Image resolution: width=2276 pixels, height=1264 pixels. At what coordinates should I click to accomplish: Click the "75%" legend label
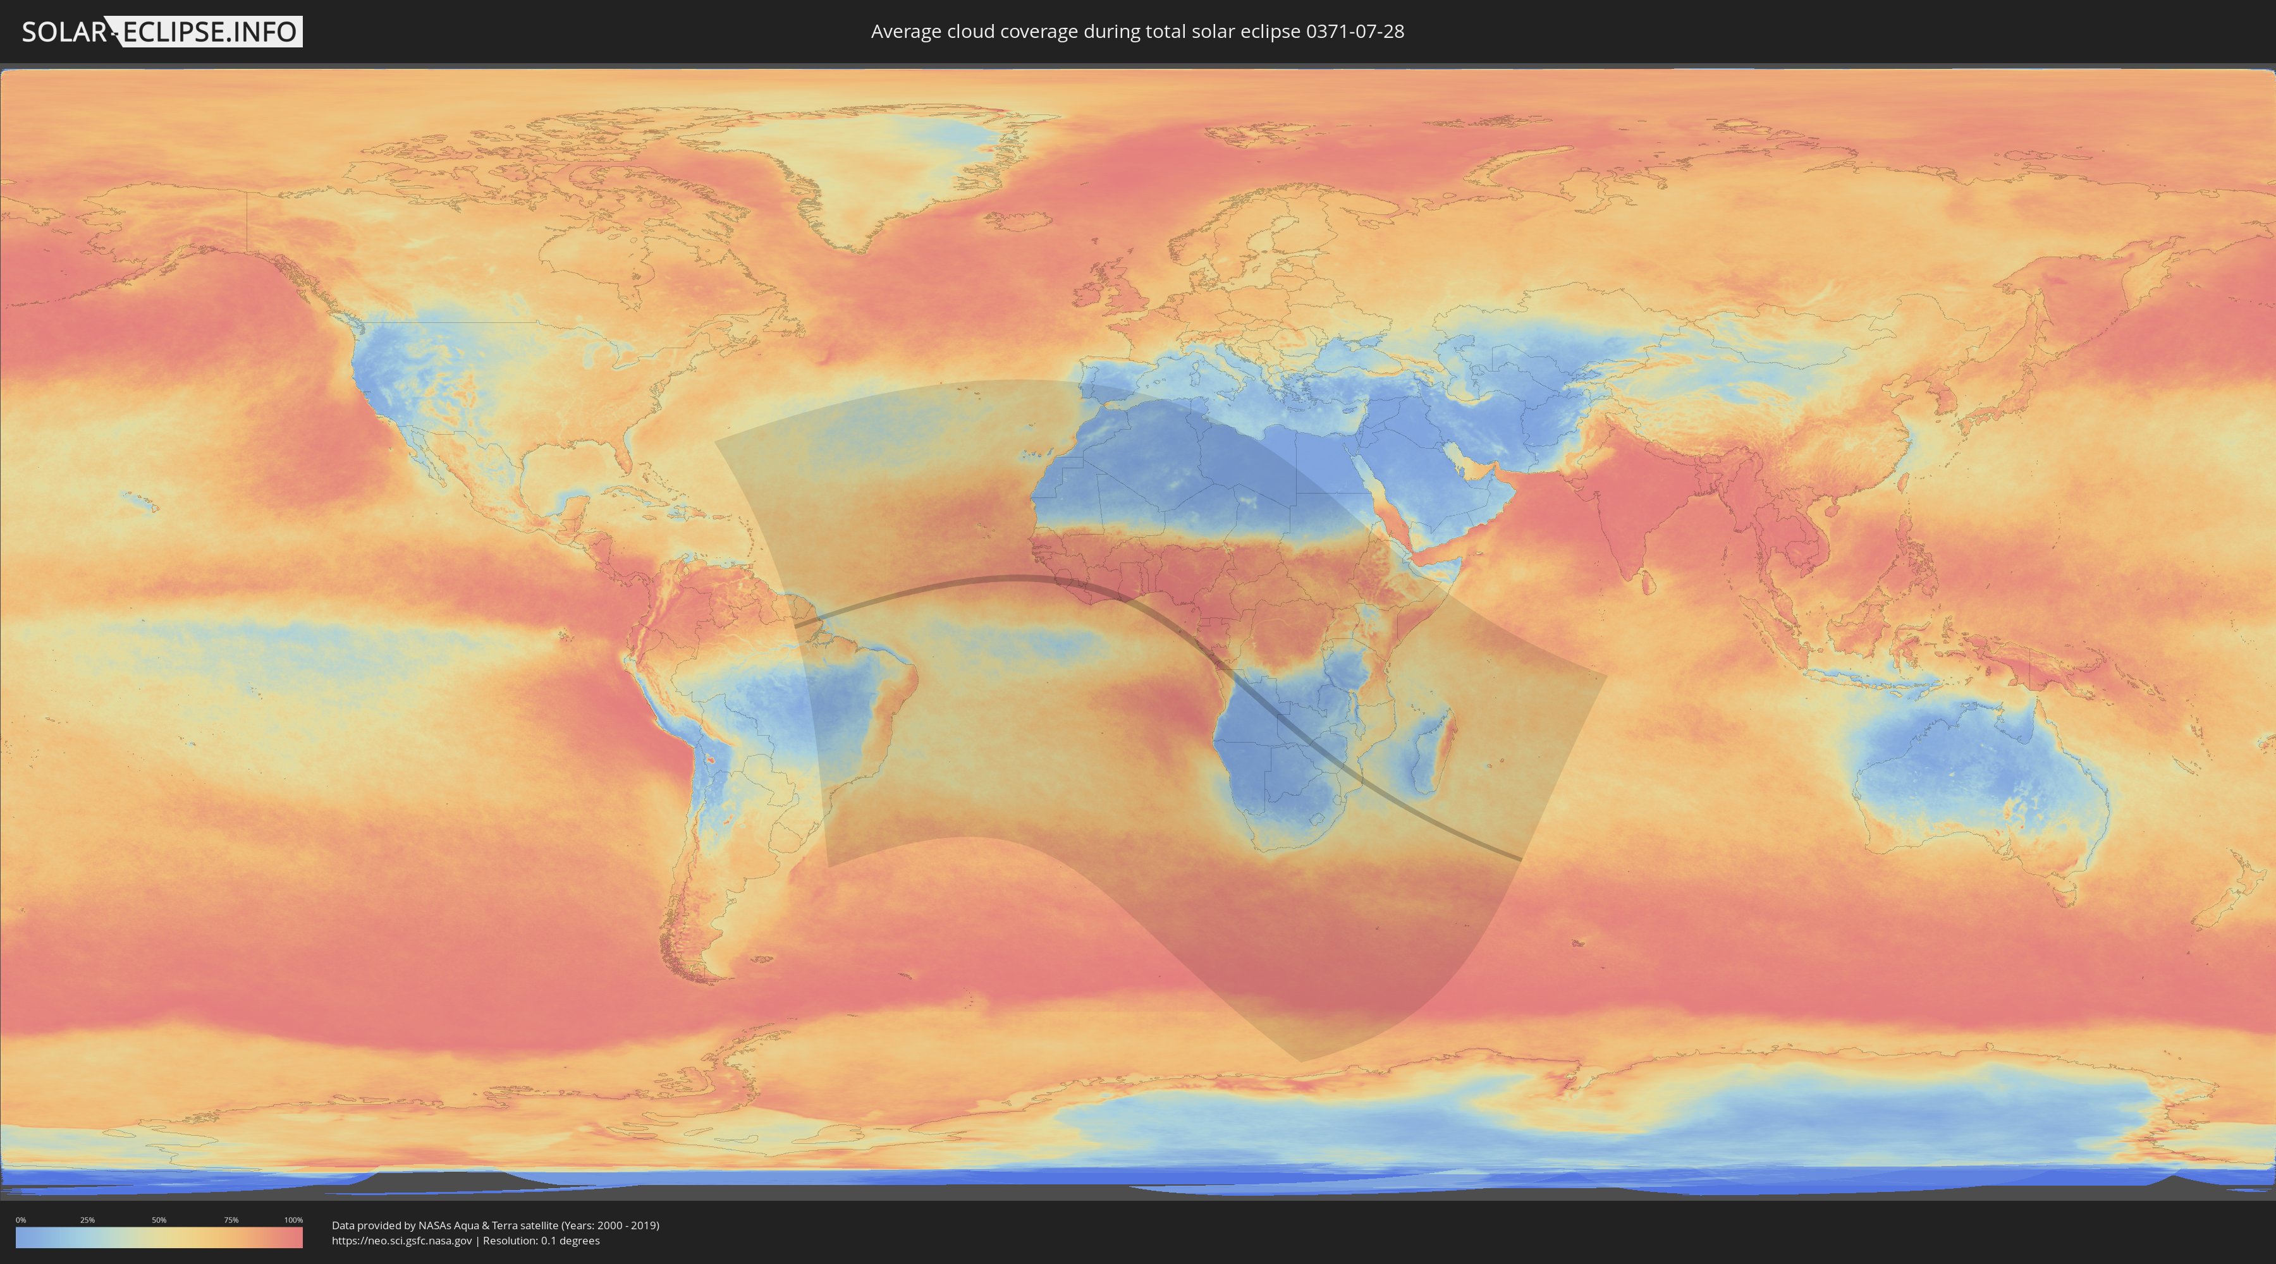(231, 1220)
